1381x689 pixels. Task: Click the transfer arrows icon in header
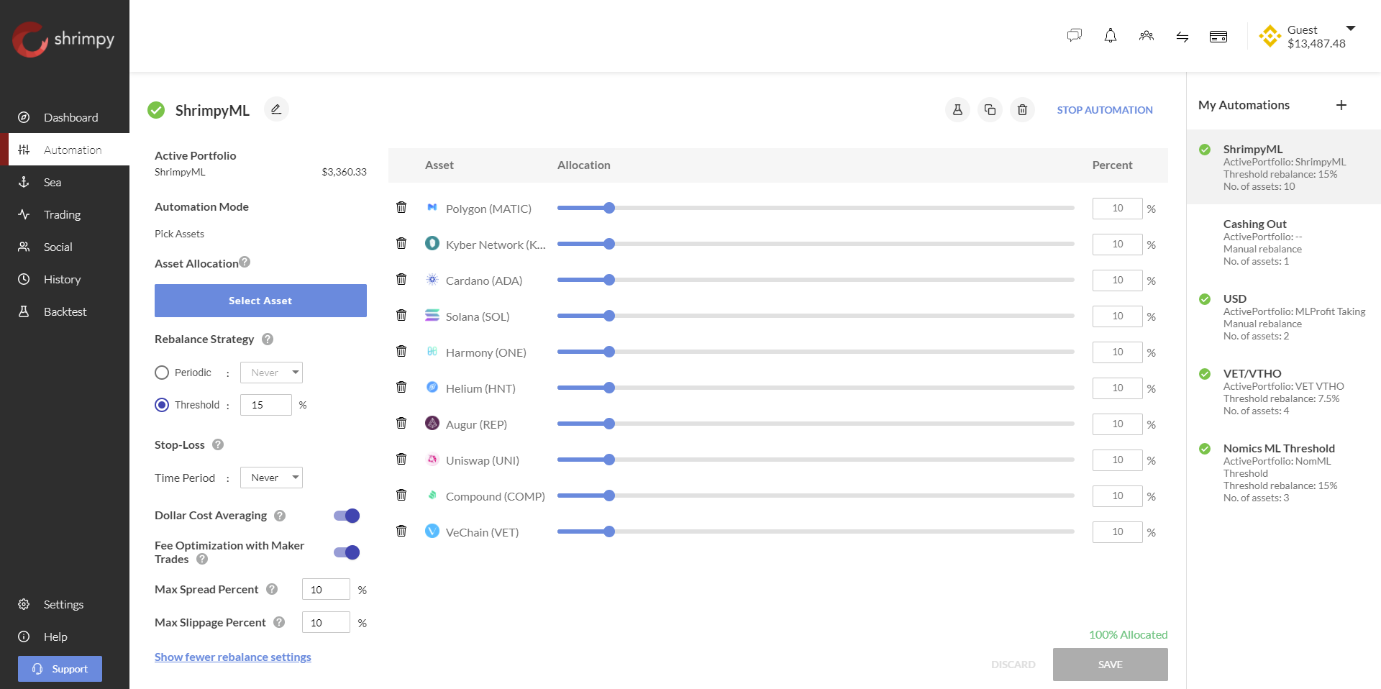point(1182,37)
